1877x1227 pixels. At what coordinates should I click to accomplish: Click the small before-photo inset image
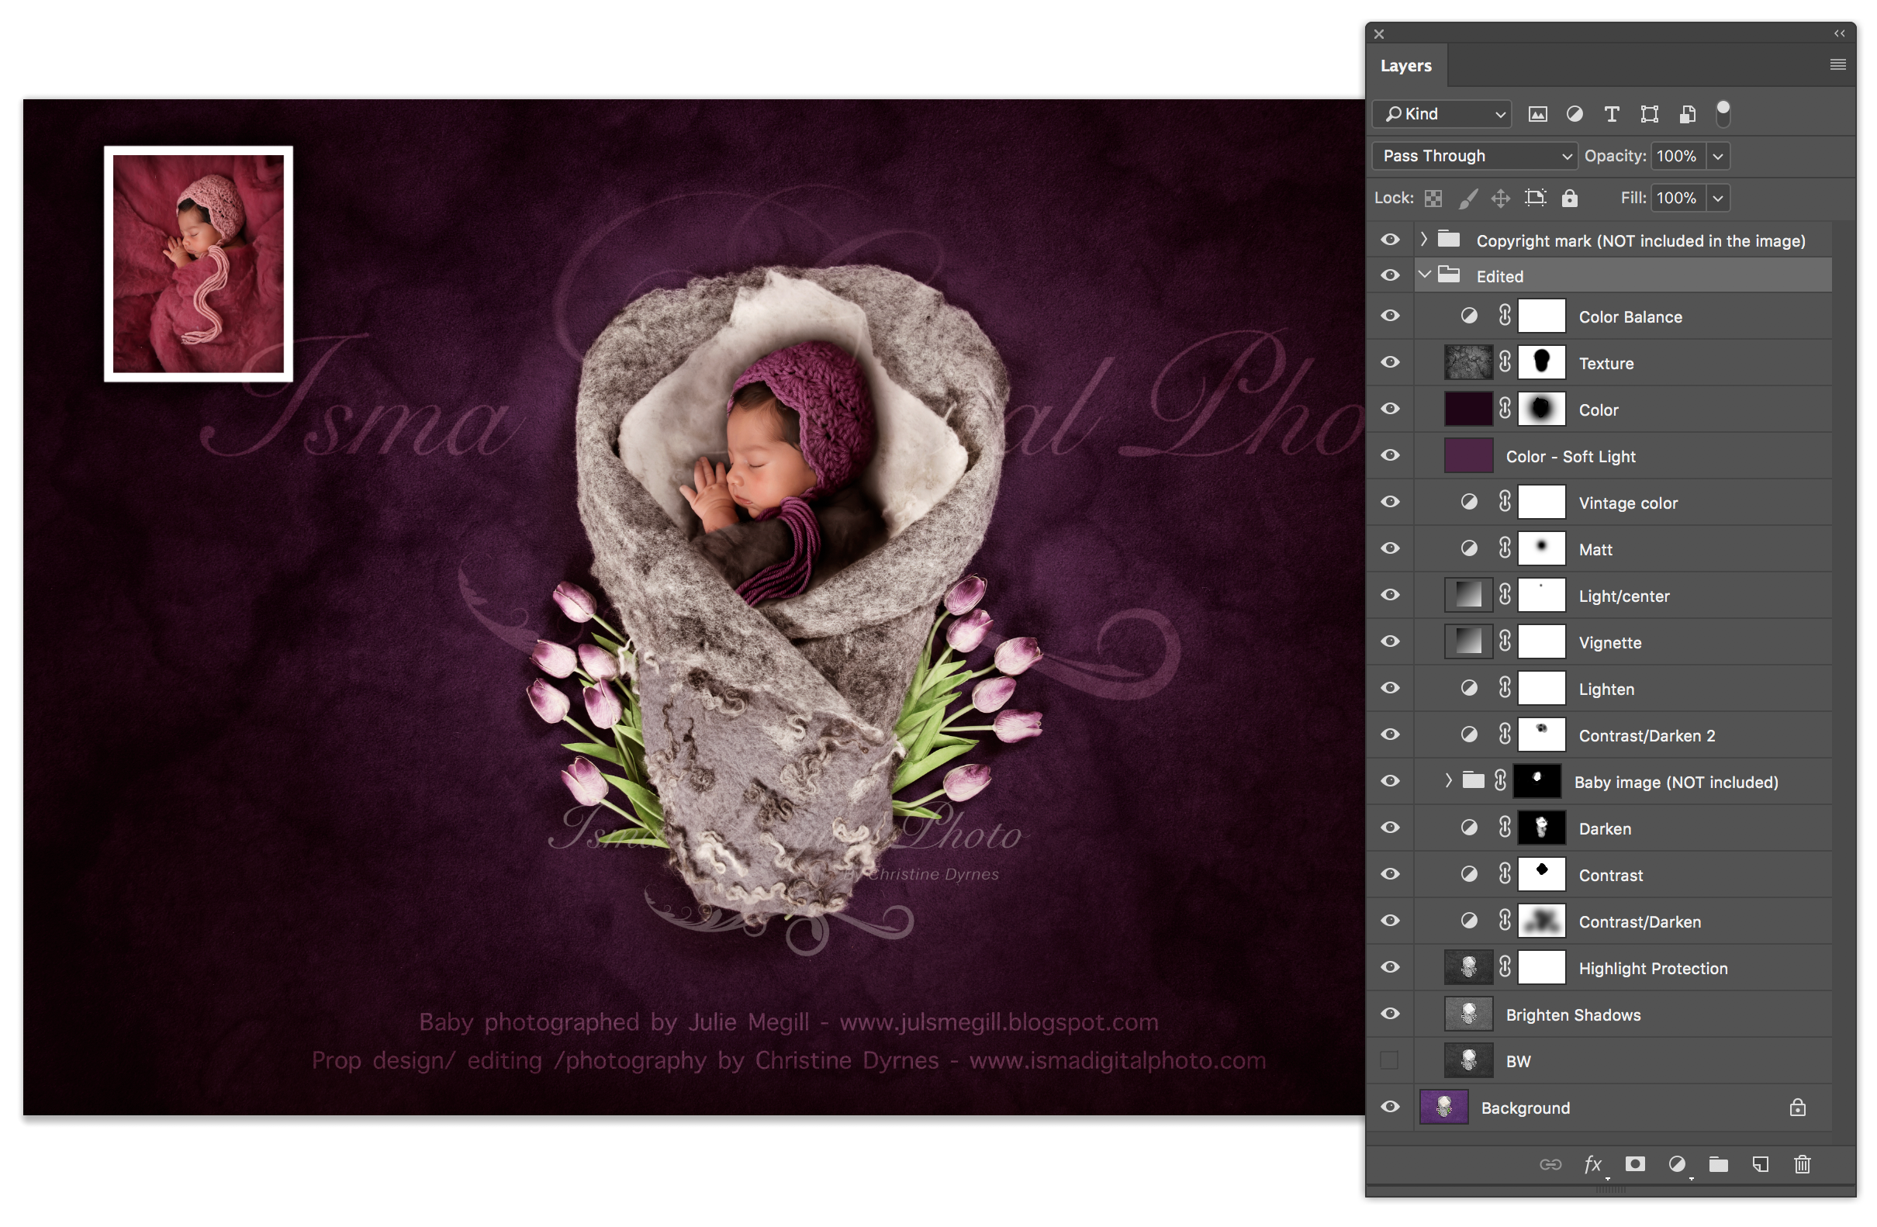pos(199,264)
